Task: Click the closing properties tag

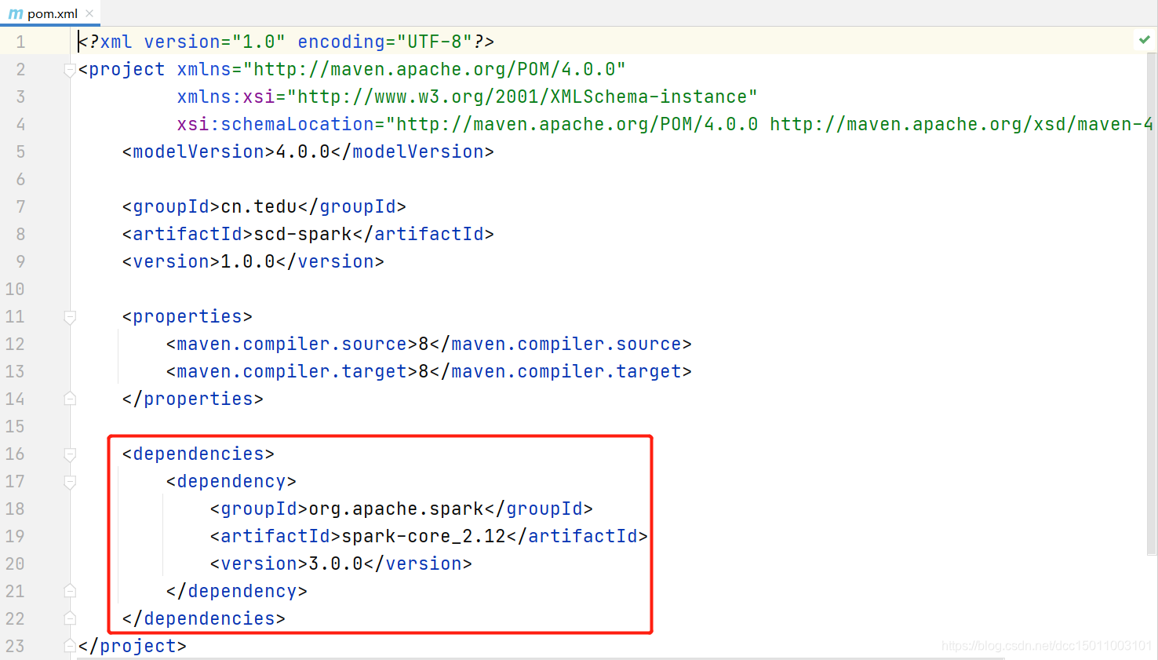Action: coord(192,399)
